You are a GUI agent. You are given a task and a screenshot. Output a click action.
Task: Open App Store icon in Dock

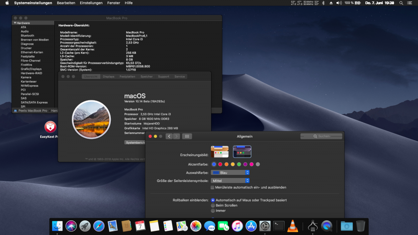coord(251,226)
